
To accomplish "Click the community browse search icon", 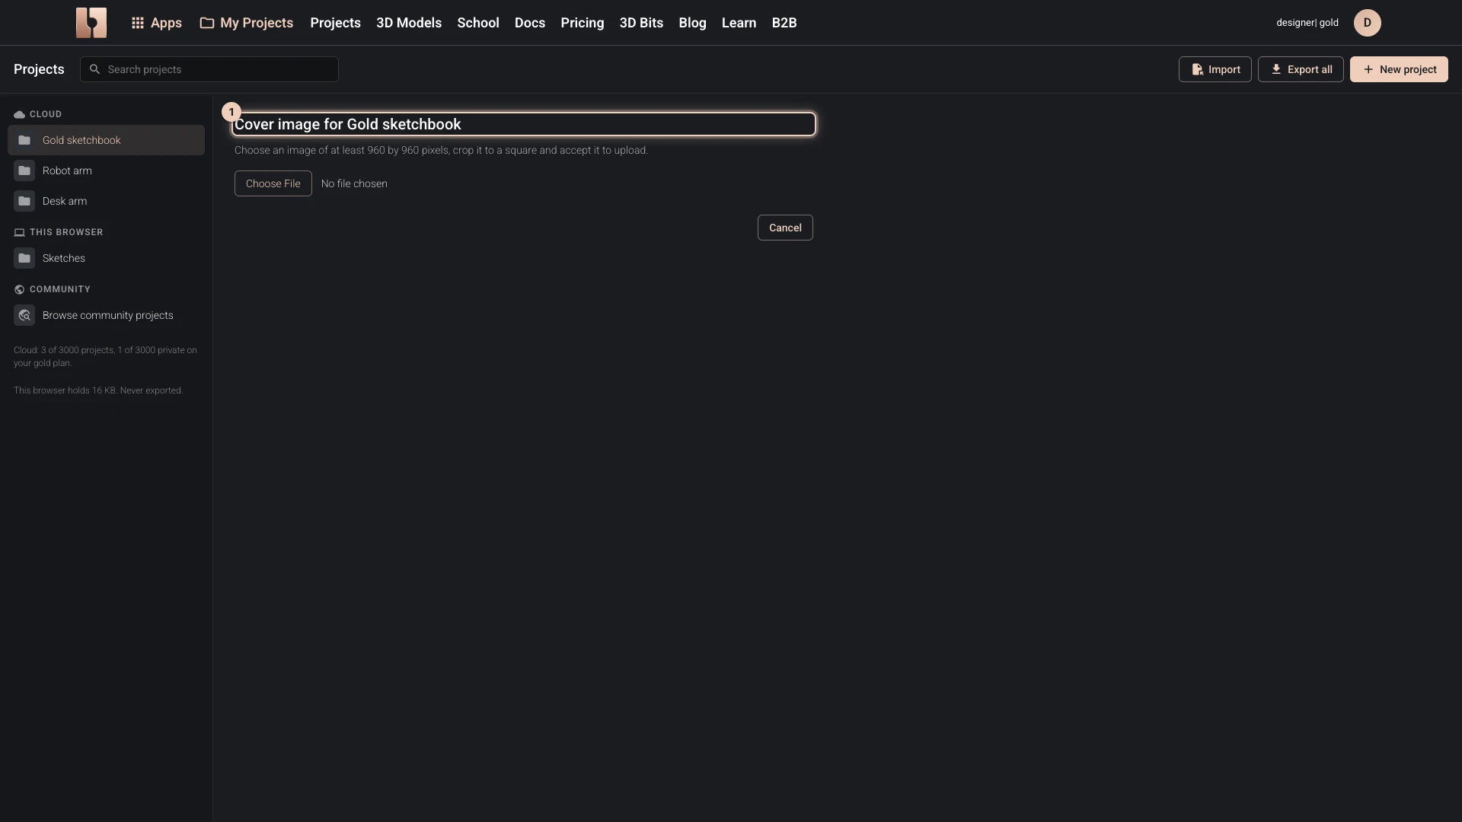I will [24, 315].
